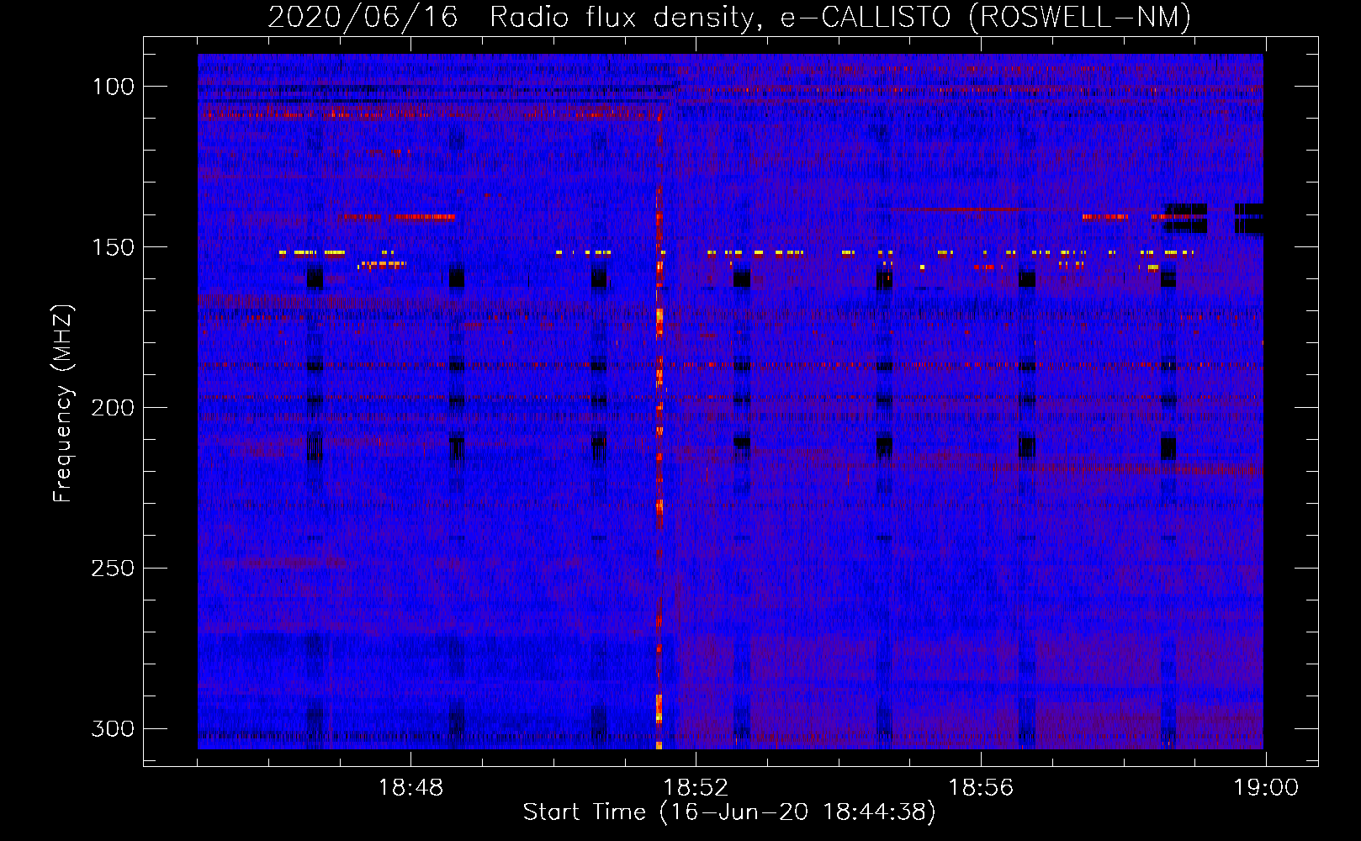The width and height of the screenshot is (1361, 841).
Task: Click the 250 frequency tick label
Action: [x=113, y=569]
